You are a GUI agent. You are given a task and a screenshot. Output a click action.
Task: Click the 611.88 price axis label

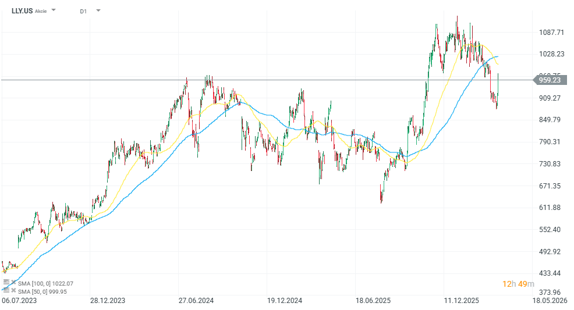click(x=550, y=208)
